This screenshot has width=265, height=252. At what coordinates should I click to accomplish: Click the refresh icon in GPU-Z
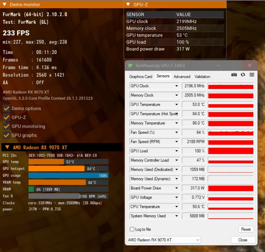pyautogui.click(x=243, y=75)
